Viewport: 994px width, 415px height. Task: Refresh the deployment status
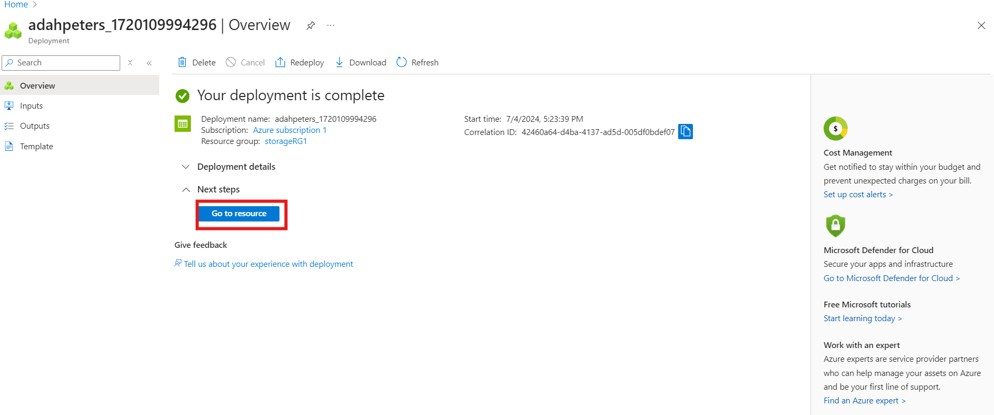click(x=418, y=62)
